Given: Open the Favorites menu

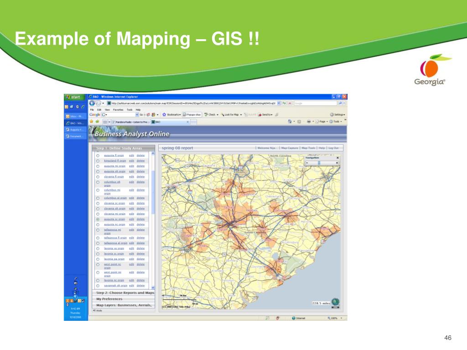Looking at the screenshot, I should (x=118, y=109).
